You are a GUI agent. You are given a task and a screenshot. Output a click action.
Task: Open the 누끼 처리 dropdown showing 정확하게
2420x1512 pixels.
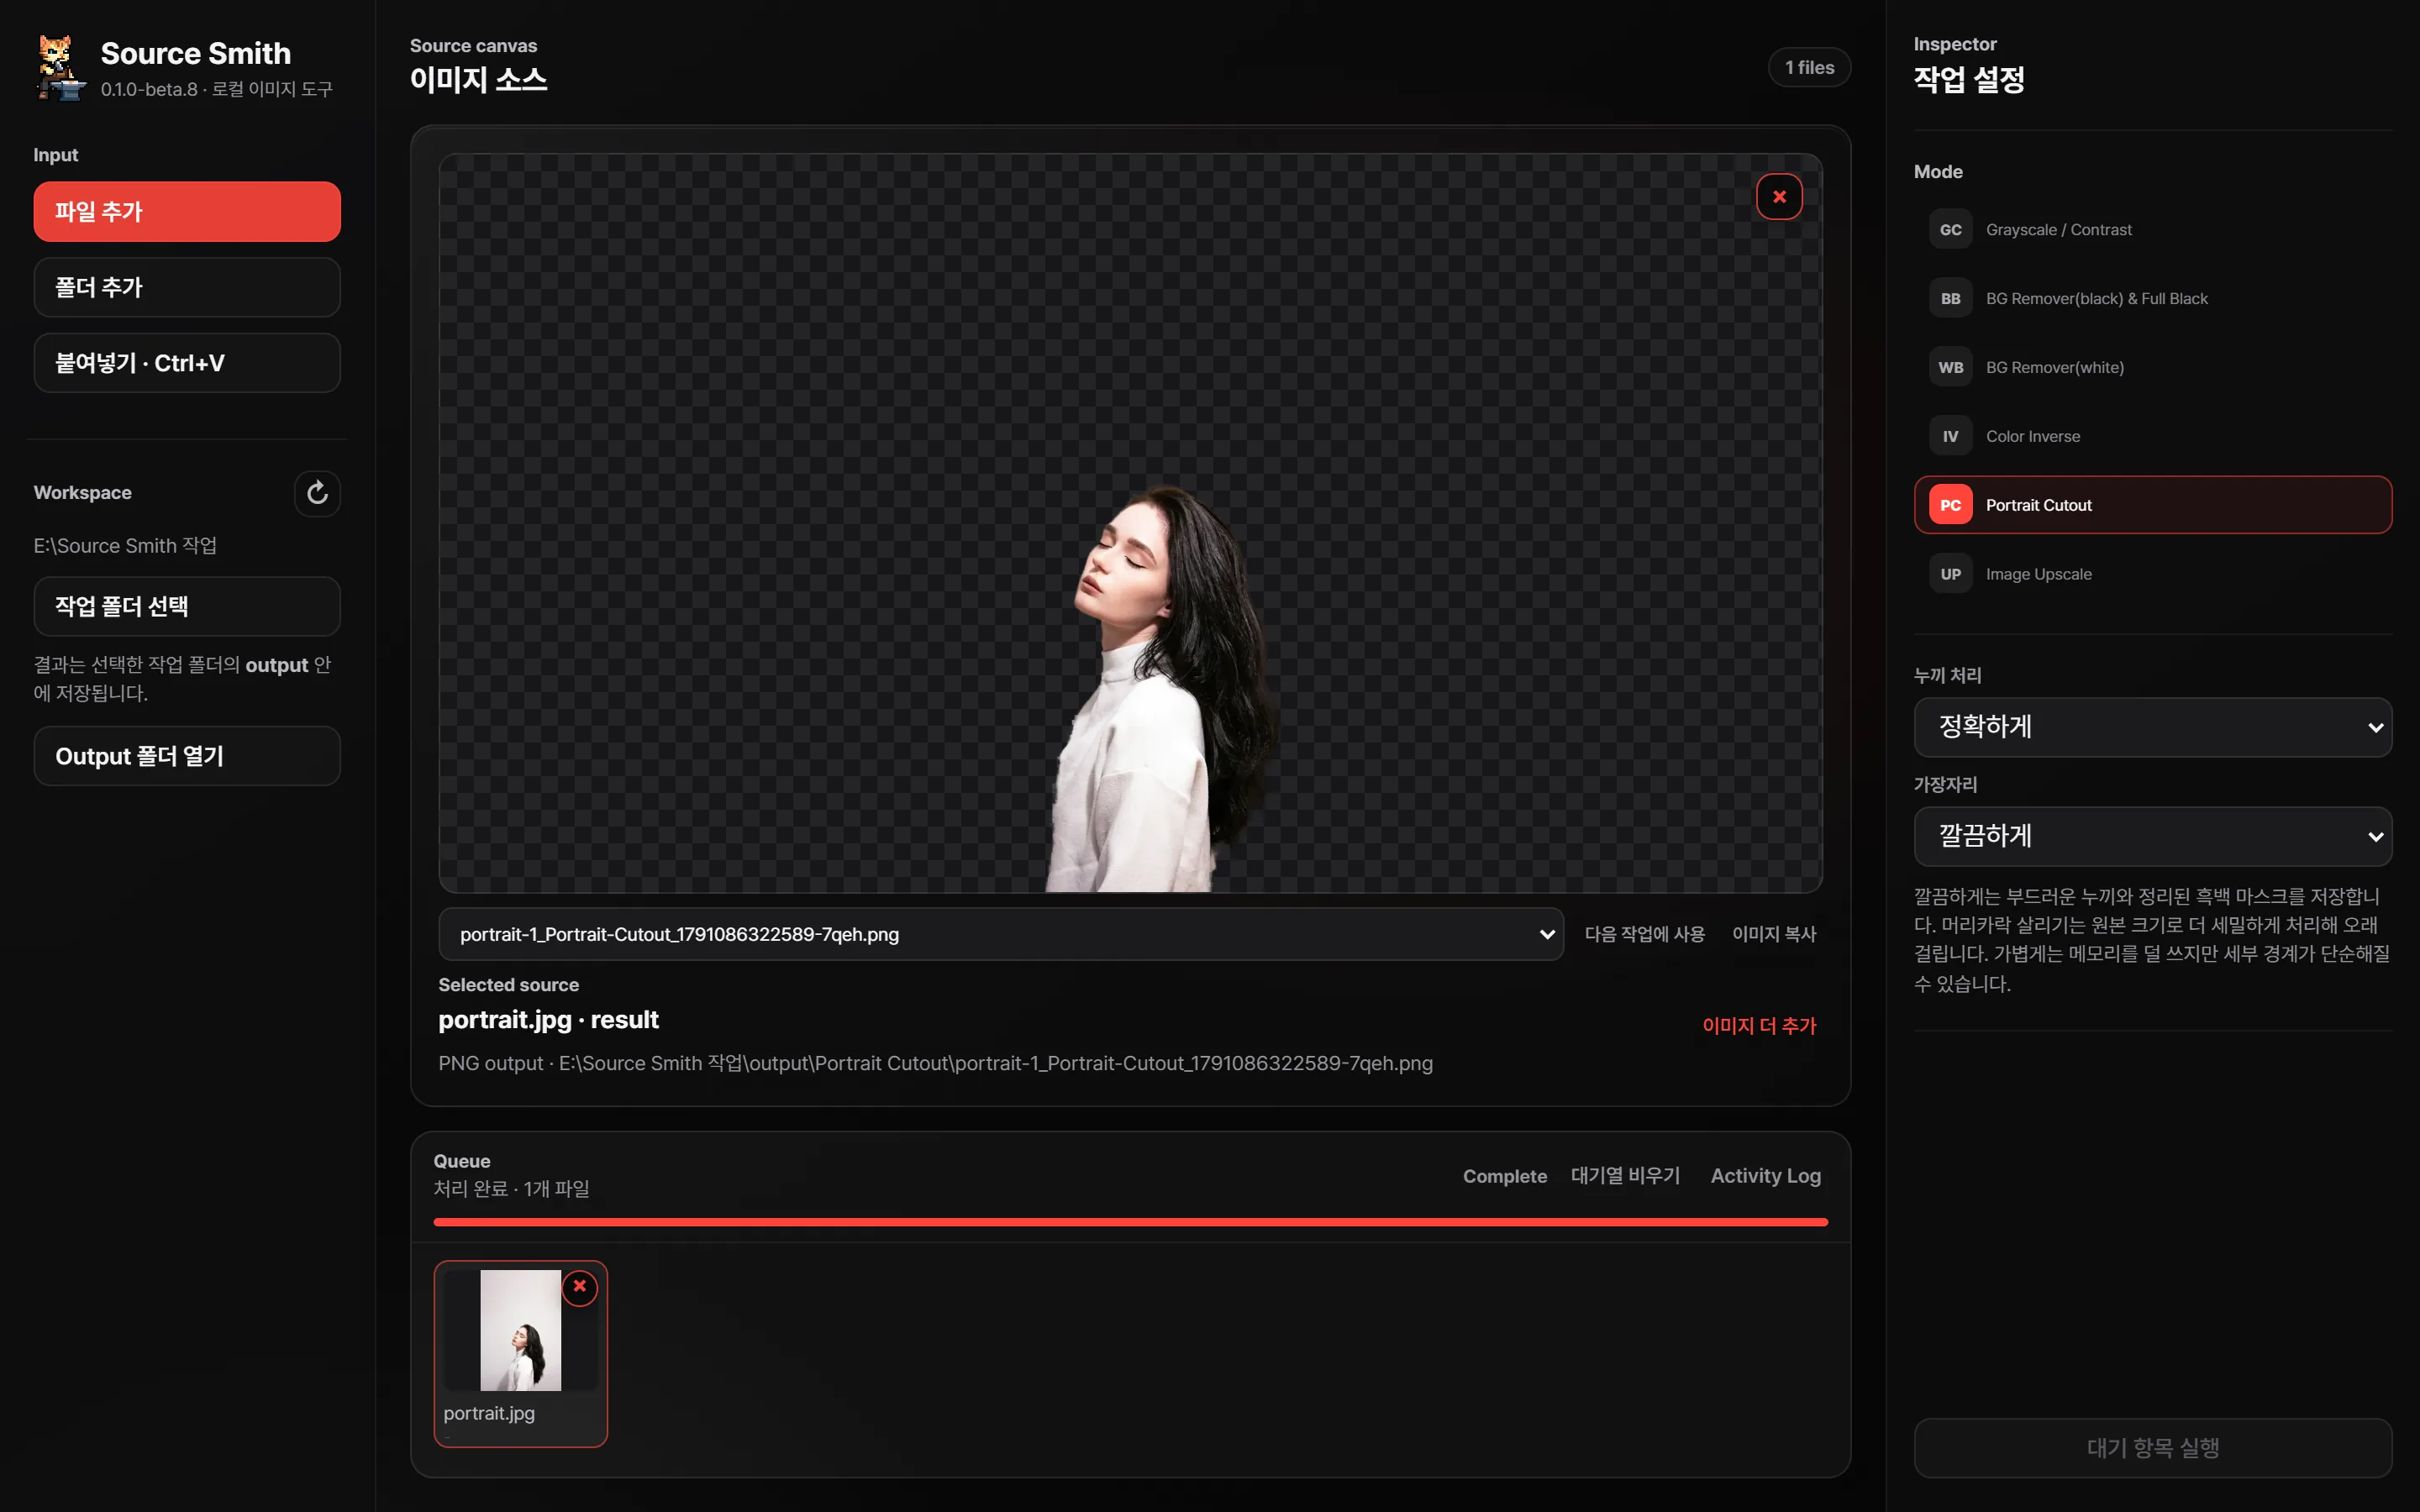[x=2152, y=727]
